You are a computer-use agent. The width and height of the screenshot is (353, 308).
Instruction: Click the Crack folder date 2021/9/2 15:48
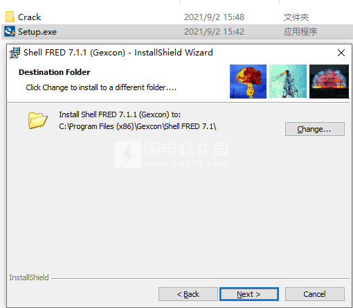click(214, 17)
